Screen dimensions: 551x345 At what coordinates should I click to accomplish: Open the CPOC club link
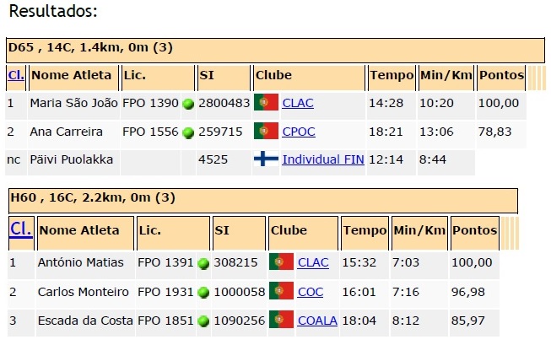point(299,132)
